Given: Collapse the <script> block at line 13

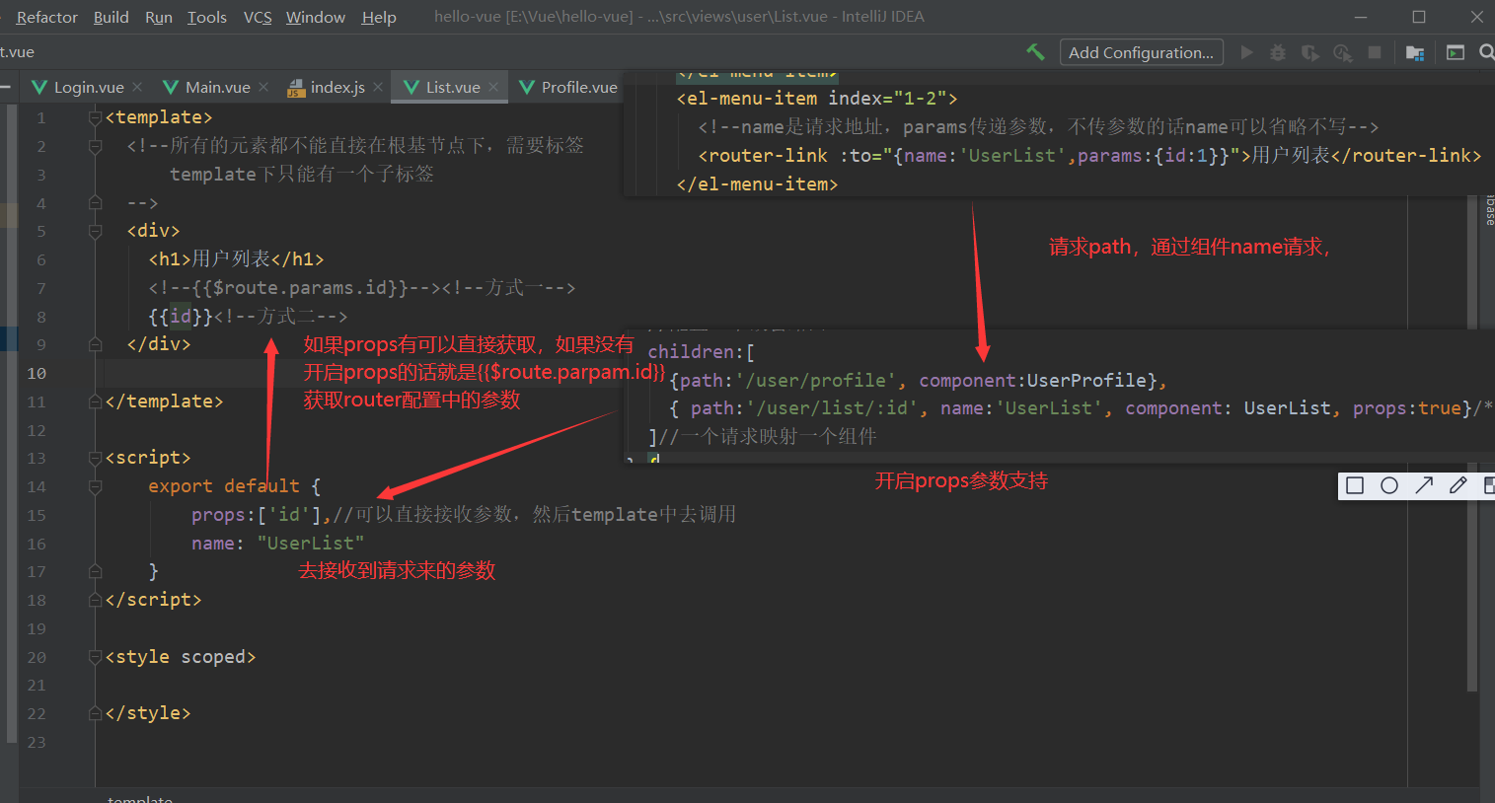Looking at the screenshot, I should (x=96, y=458).
